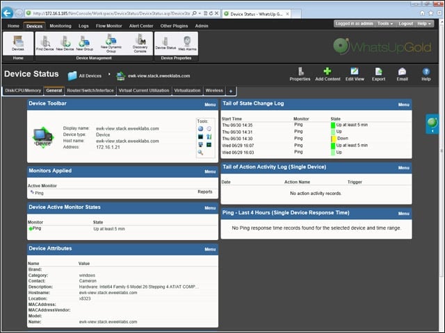Open Tail of Action Activity Log Menu
Viewport: 445px width, 333px height.
(x=403, y=168)
